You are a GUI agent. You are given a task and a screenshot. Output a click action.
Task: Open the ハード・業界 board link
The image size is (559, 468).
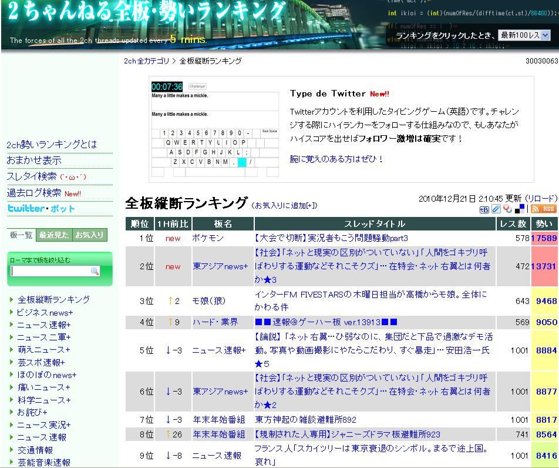[215, 322]
